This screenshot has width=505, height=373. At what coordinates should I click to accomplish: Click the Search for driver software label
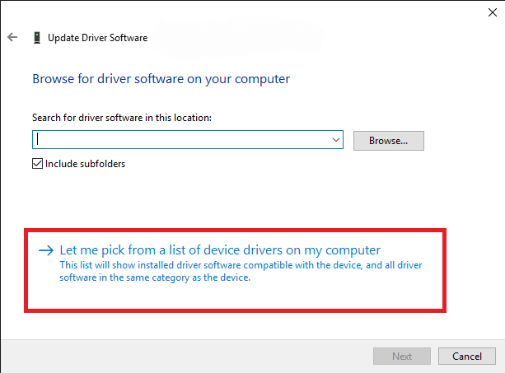click(x=121, y=118)
